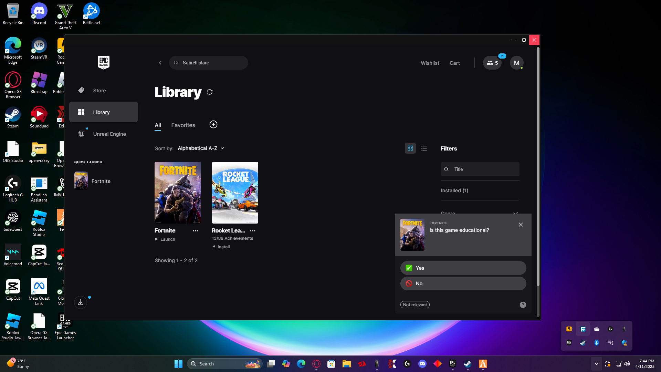Click the Title filter search field
Image resolution: width=661 pixels, height=372 pixels.
tap(480, 169)
